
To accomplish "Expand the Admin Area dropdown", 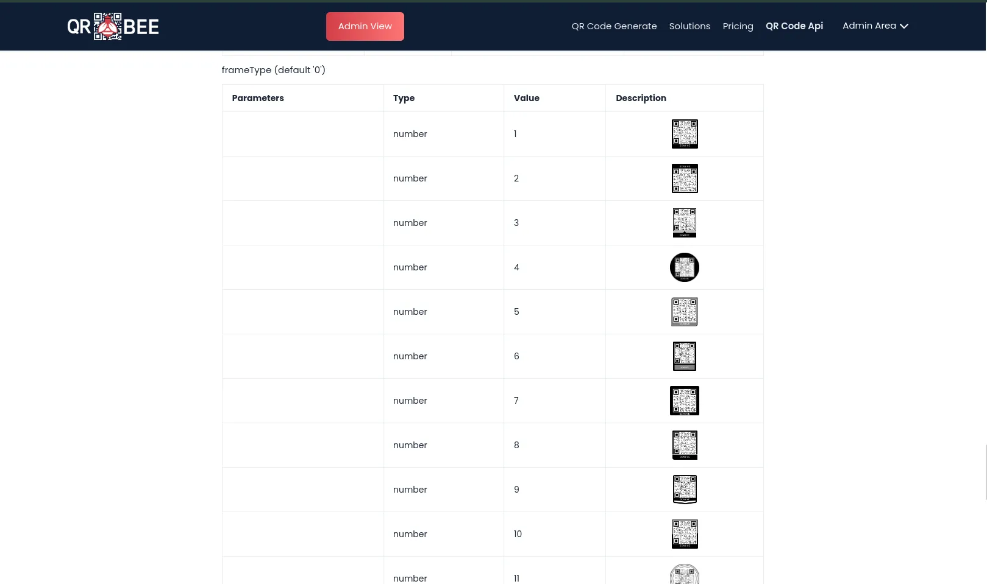I will click(875, 26).
